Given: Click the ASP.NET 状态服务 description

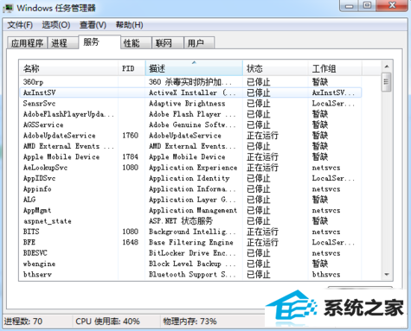Looking at the screenshot, I should coord(181,221).
